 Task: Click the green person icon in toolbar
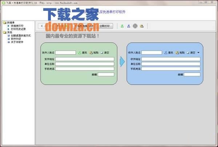(x=122, y=26)
